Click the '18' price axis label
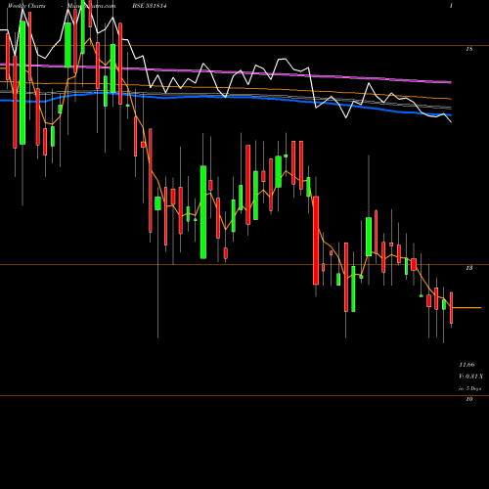Viewport: 489px width, 489px height. (x=469, y=49)
